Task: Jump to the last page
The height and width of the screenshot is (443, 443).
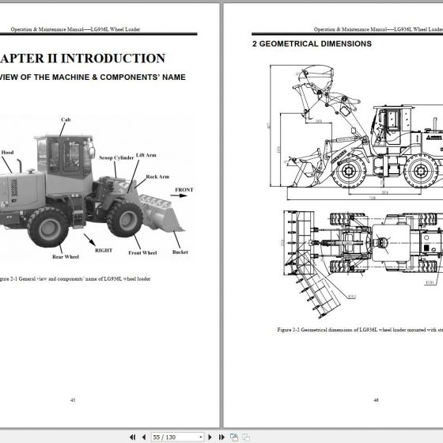Action: 221,437
